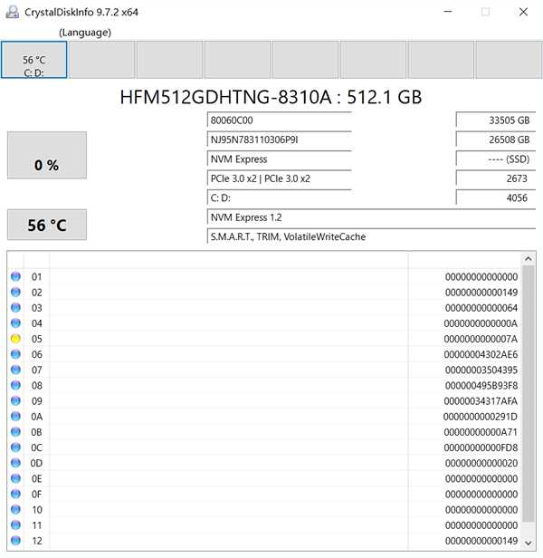Screen dimensions: 543x558
Task: Click the blue status icon for attribute 02
Action: pyautogui.click(x=15, y=293)
